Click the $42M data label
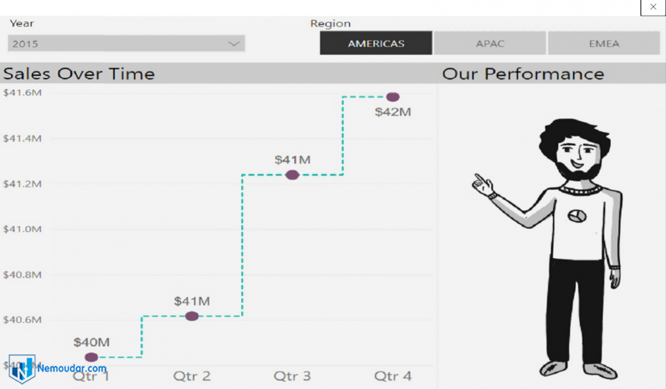666x389 pixels. pos(393,112)
